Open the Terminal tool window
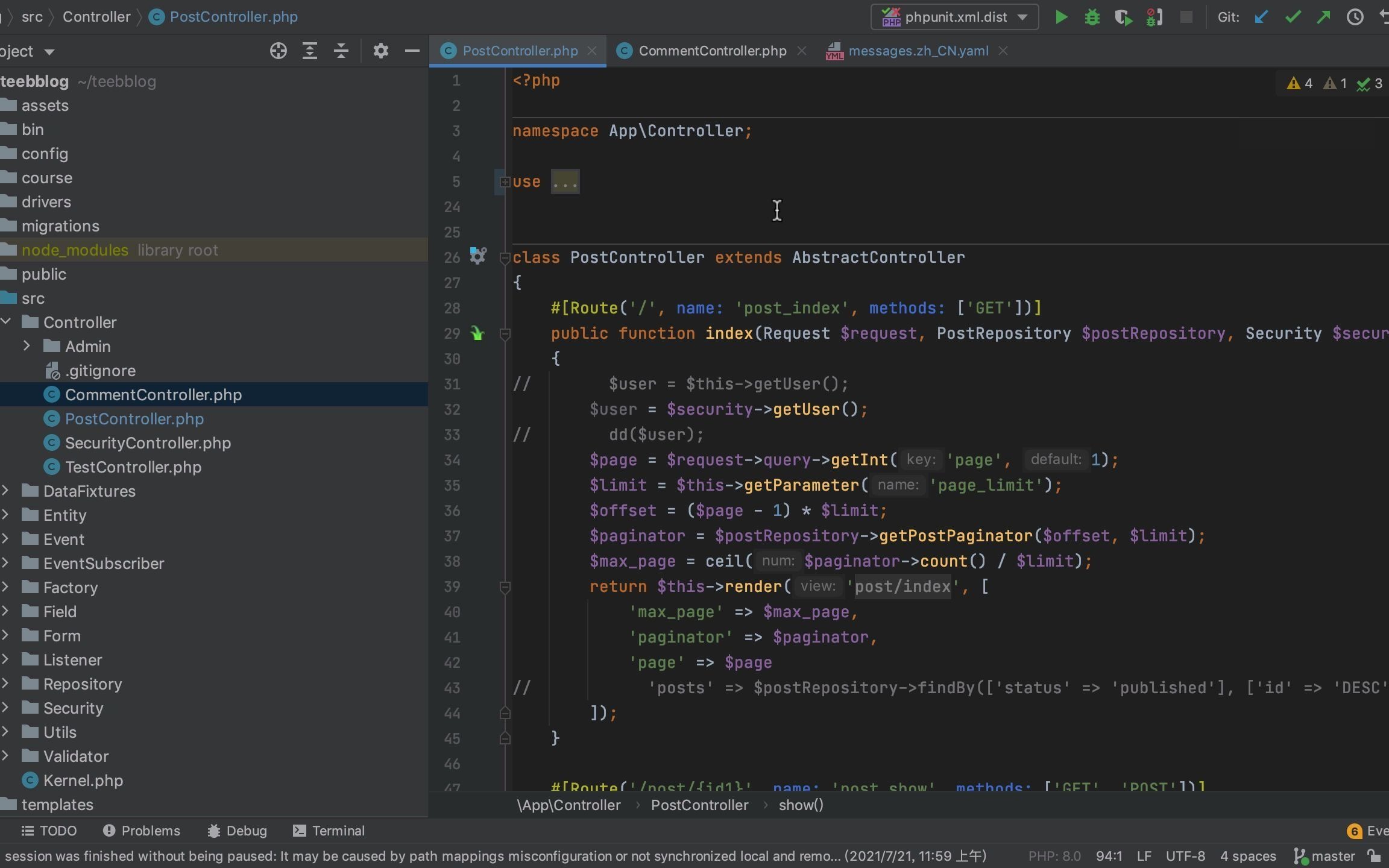1389x868 pixels. (329, 831)
